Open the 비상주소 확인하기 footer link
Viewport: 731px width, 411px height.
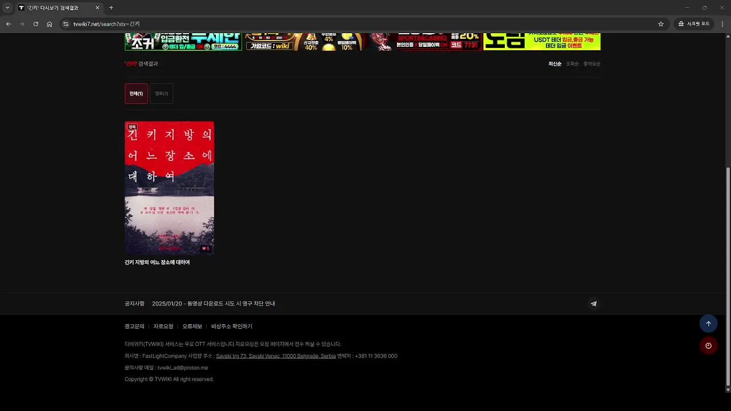(232, 327)
